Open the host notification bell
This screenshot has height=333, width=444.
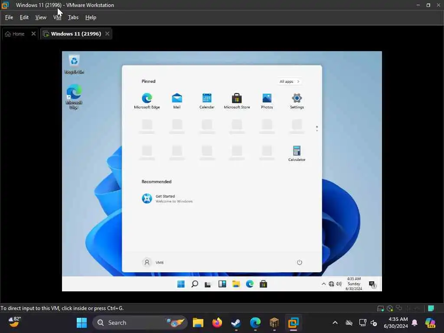click(x=415, y=323)
